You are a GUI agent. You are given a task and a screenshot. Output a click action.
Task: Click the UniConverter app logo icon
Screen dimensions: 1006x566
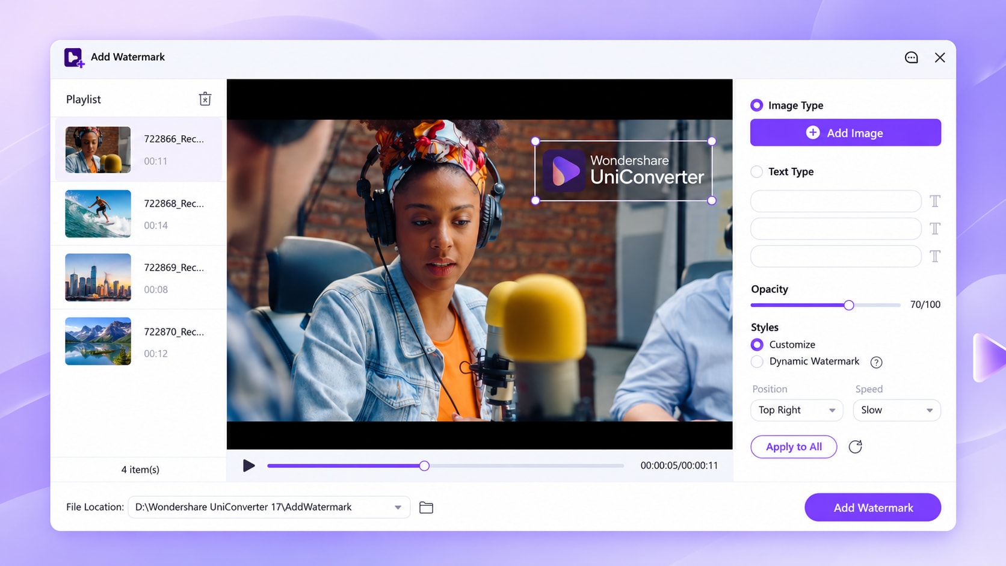coord(74,58)
